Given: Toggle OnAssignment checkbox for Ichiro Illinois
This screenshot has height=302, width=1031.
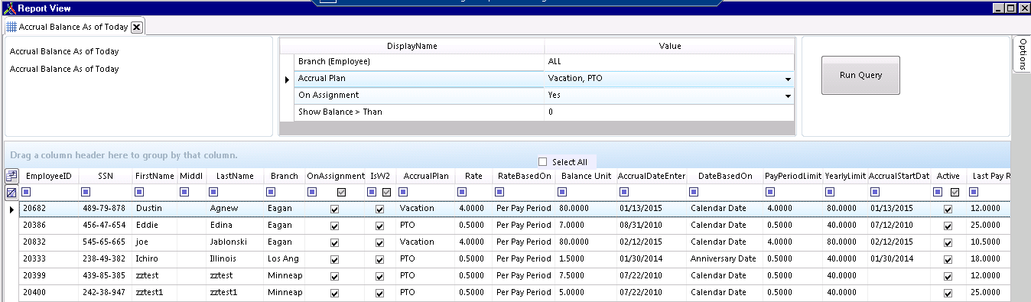Looking at the screenshot, I should [x=334, y=260].
